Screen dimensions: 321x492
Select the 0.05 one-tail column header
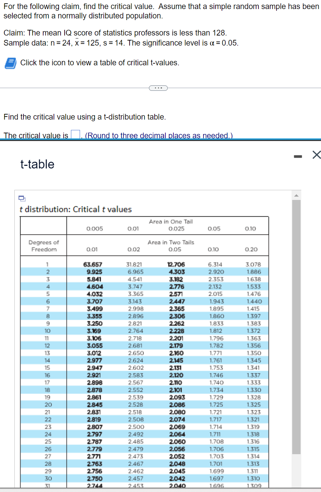[215, 228]
